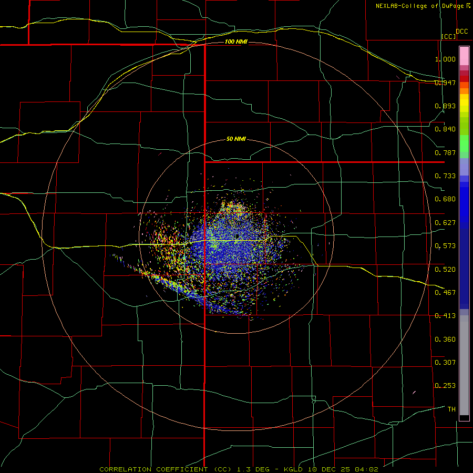Click the radar site dot at scan center
473x473 pixels.
pyautogui.click(x=238, y=236)
